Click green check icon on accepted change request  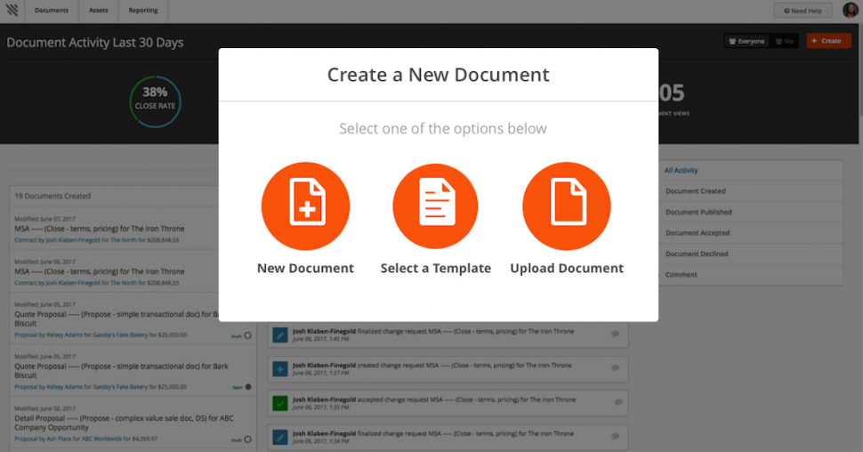click(x=280, y=403)
